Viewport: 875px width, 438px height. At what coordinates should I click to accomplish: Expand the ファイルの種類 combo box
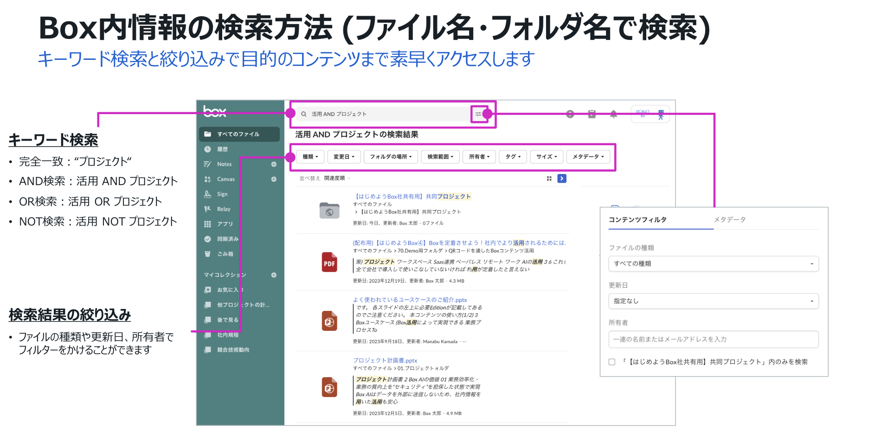tap(713, 264)
